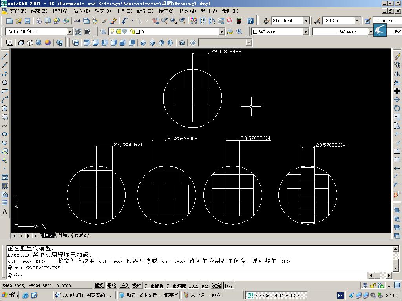Expand the undo history dropdown arrow
The height and width of the screenshot is (301, 402).
[132, 21]
